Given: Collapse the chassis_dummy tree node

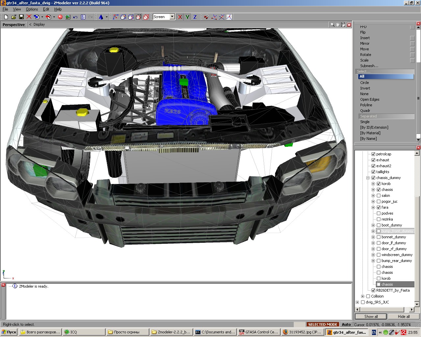Looking at the screenshot, I should pyautogui.click(x=368, y=178).
